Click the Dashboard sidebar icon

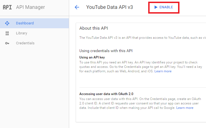tap(7, 23)
